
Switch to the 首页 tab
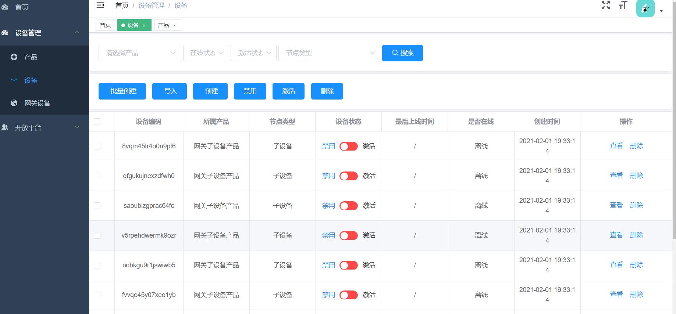tap(105, 25)
